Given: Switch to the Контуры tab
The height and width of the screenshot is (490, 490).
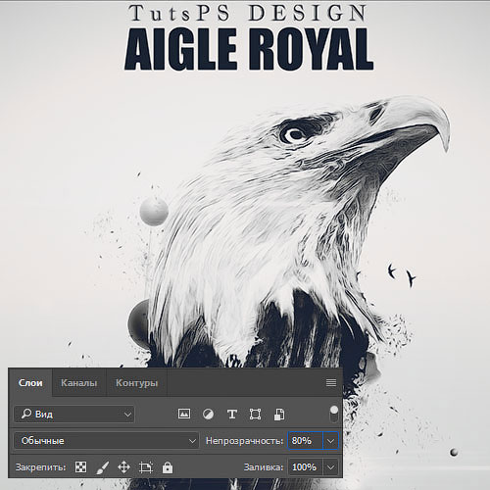Looking at the screenshot, I should coord(136,383).
